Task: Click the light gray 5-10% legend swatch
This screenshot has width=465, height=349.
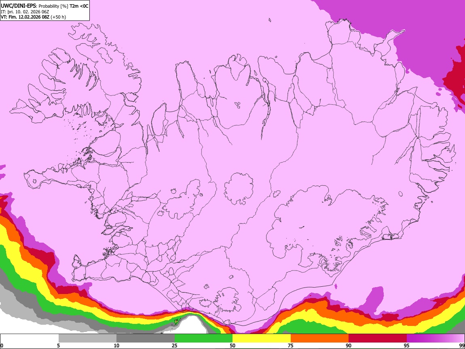Action: coord(87,338)
